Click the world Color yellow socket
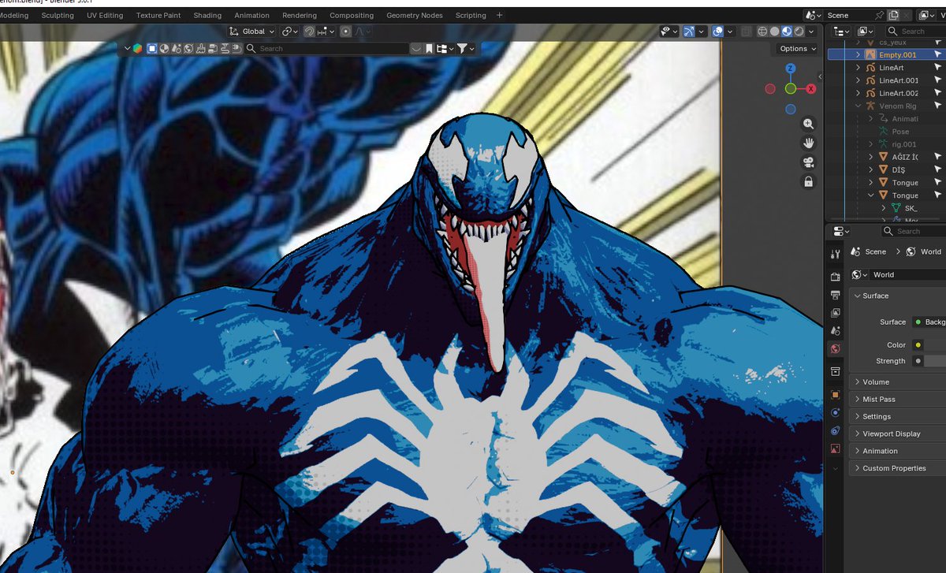Image resolution: width=946 pixels, height=573 pixels. 918,345
